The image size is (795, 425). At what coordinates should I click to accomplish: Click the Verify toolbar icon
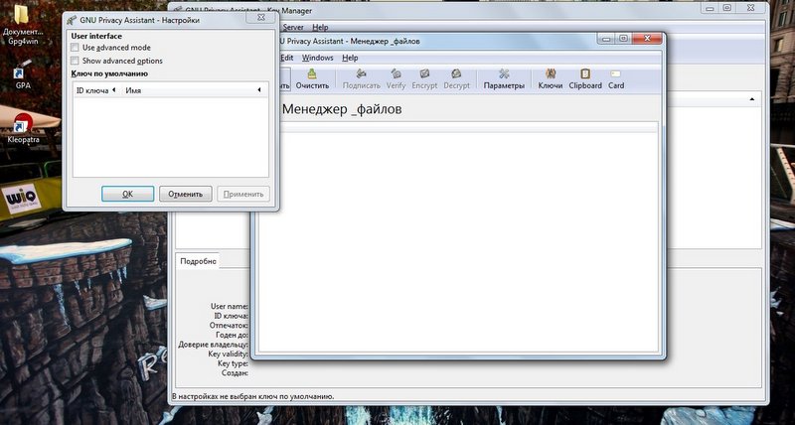pos(396,79)
